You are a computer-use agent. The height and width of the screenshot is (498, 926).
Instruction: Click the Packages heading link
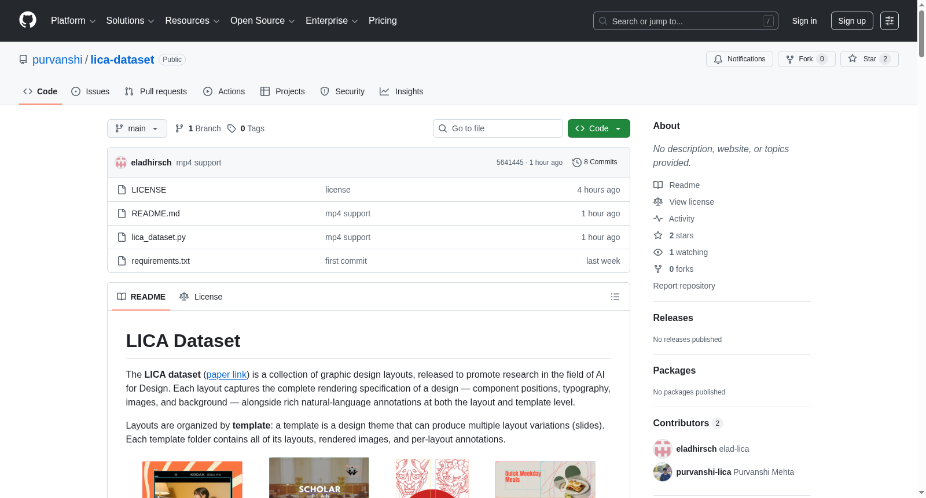point(674,371)
